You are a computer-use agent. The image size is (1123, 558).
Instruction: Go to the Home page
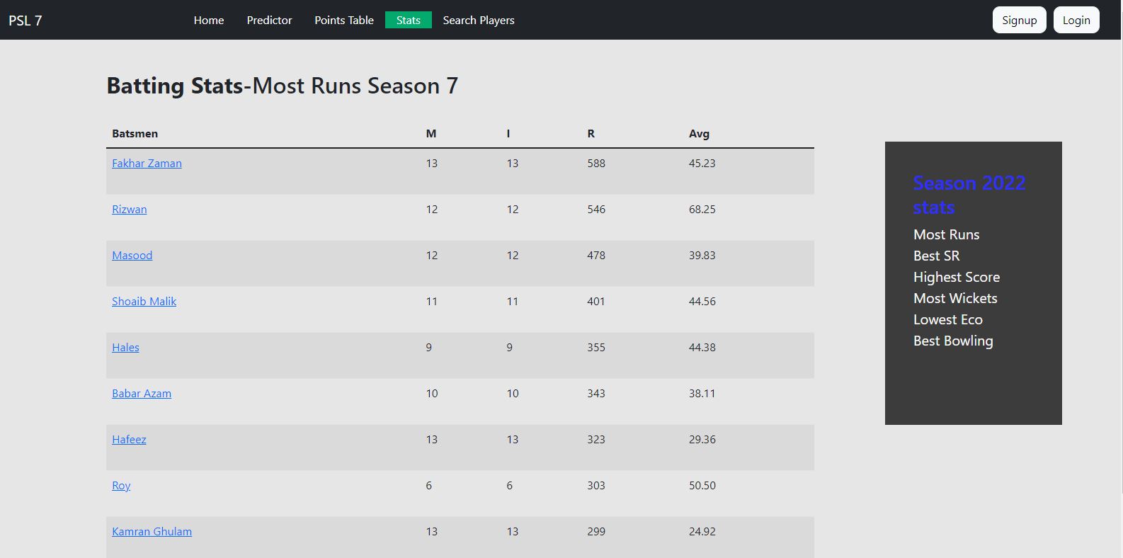[209, 21]
